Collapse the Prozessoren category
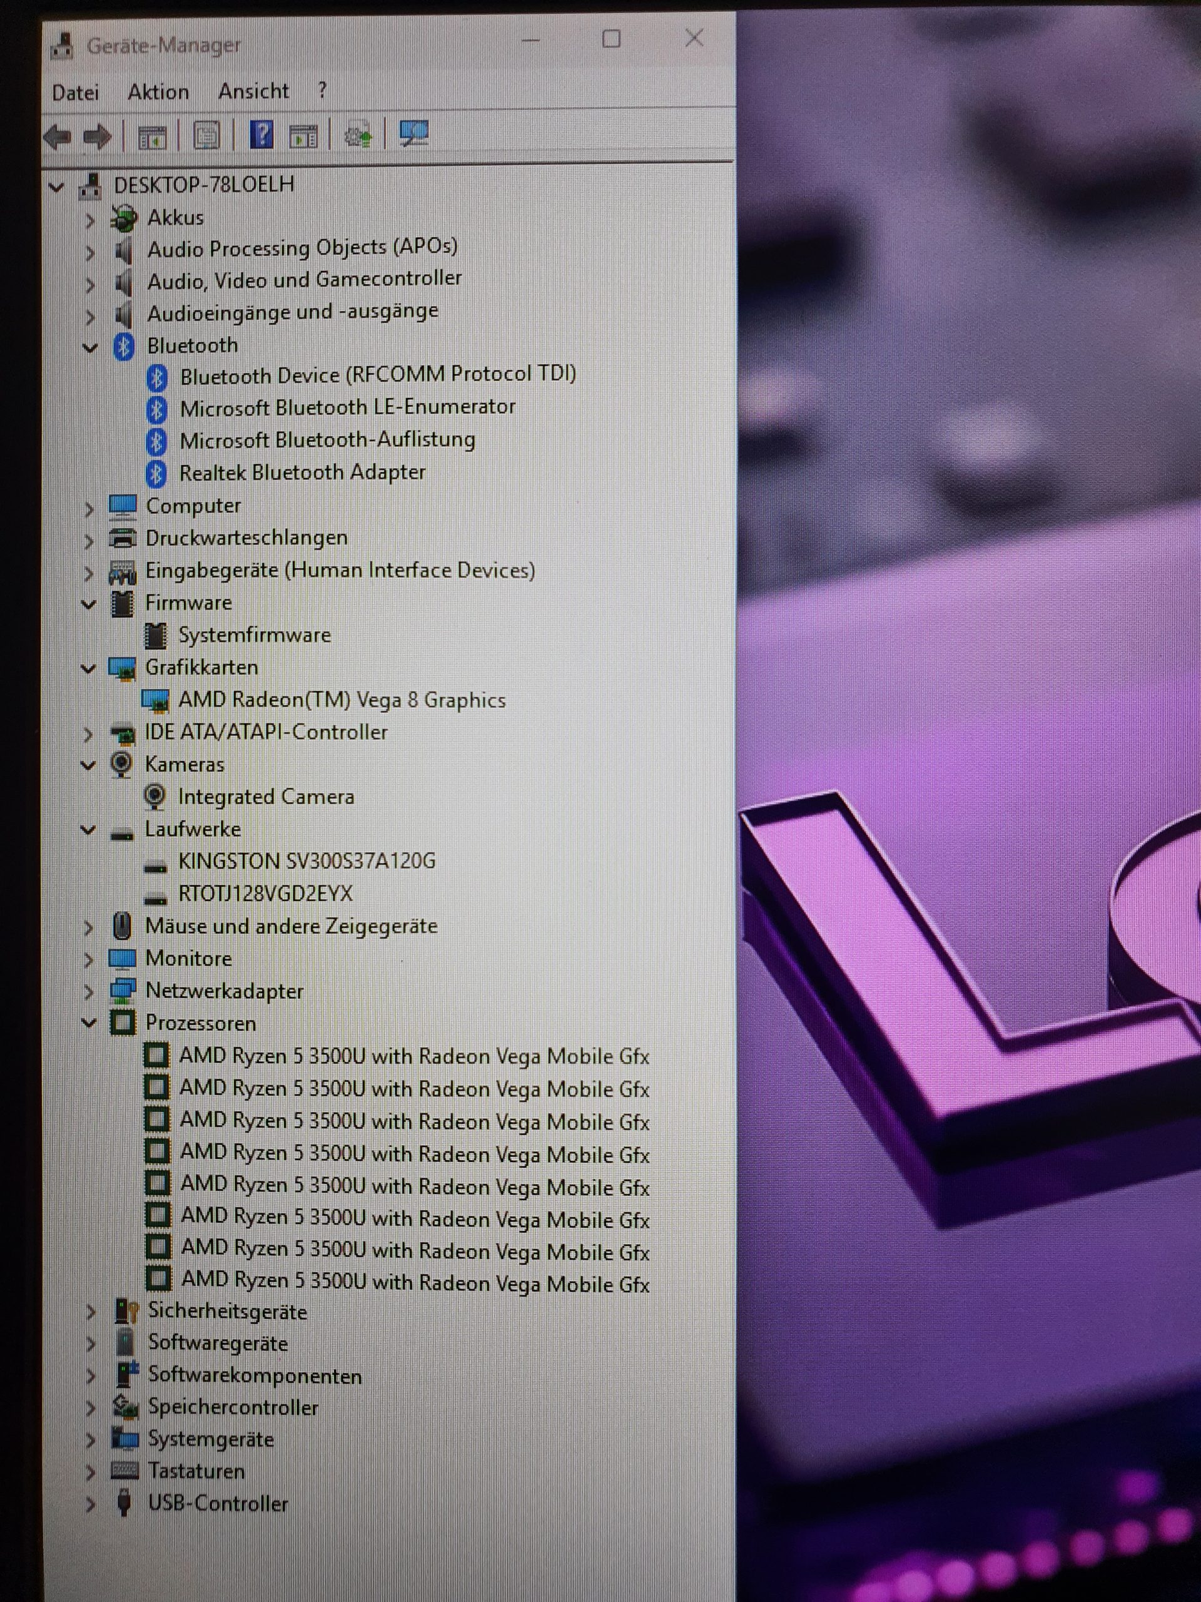The image size is (1201, 1602). (88, 1023)
